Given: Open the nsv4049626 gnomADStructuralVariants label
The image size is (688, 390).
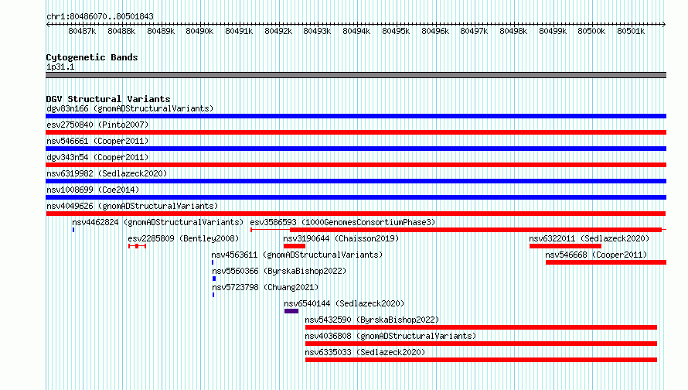Looking at the screenshot, I should pyautogui.click(x=132, y=206).
